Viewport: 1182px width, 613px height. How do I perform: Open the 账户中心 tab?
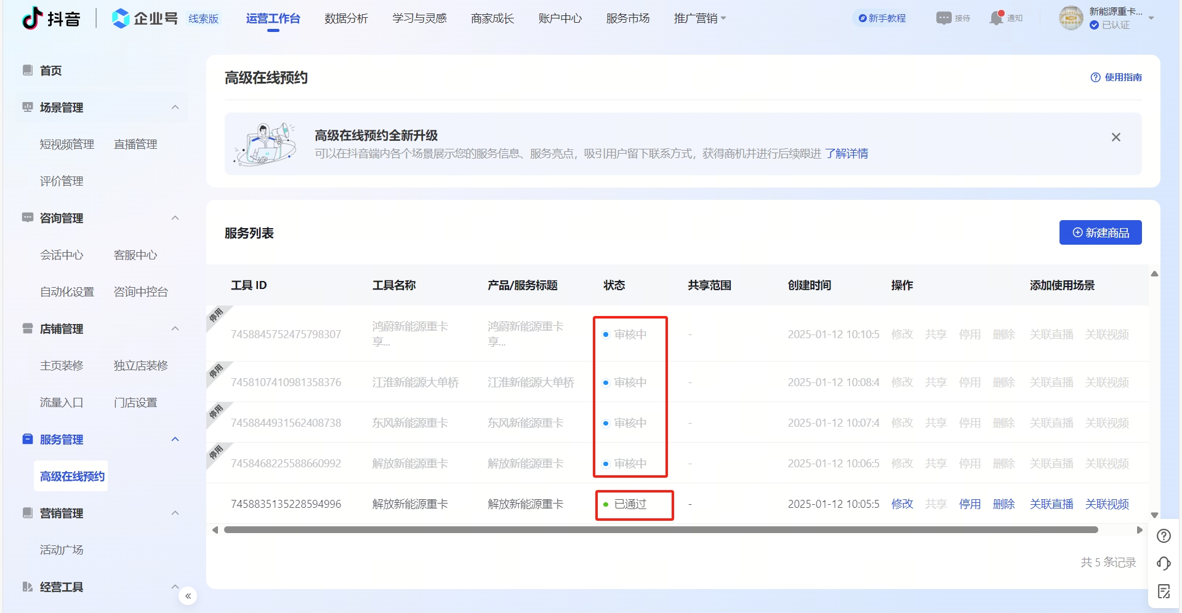coord(560,18)
